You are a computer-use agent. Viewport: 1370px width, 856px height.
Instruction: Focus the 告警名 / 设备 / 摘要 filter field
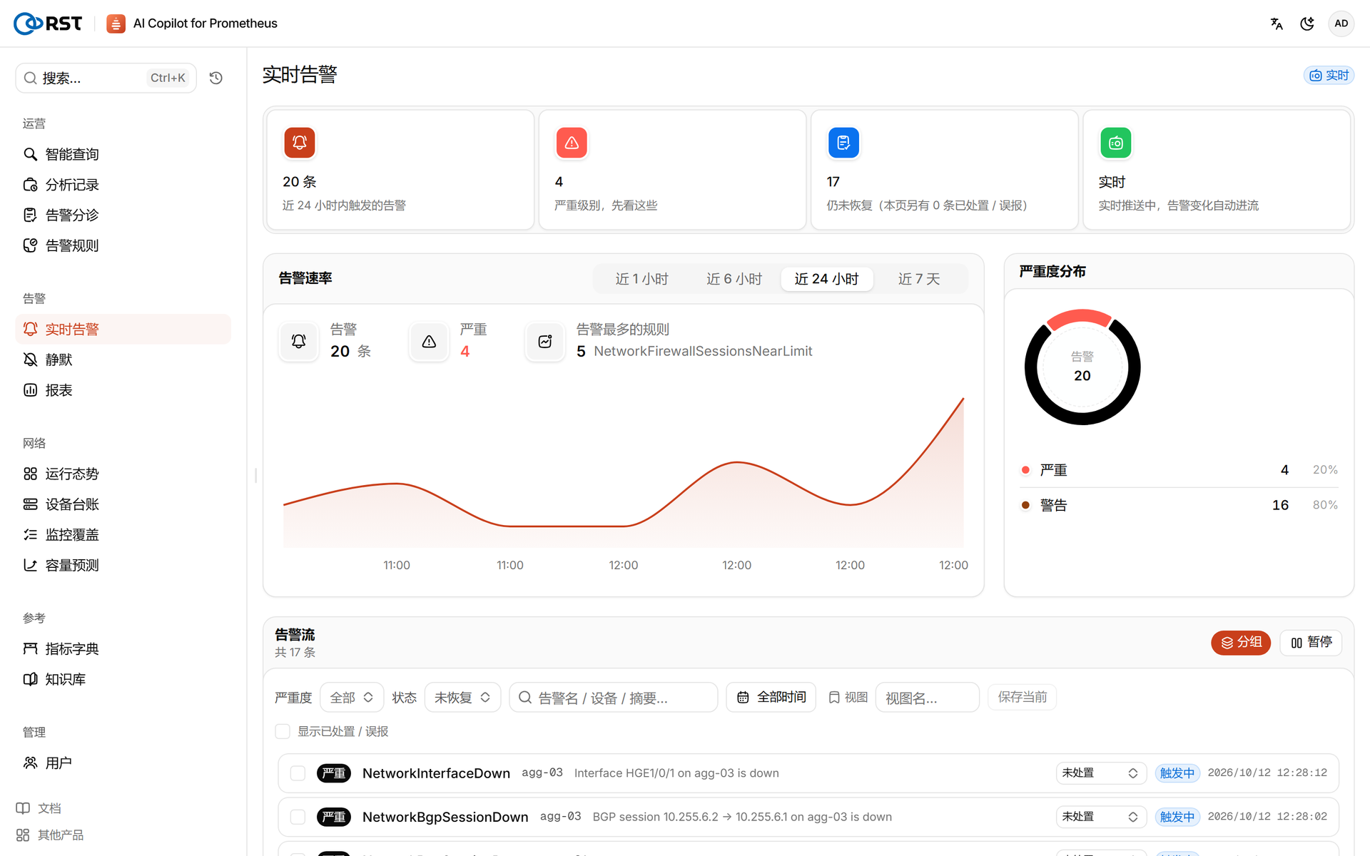point(613,698)
